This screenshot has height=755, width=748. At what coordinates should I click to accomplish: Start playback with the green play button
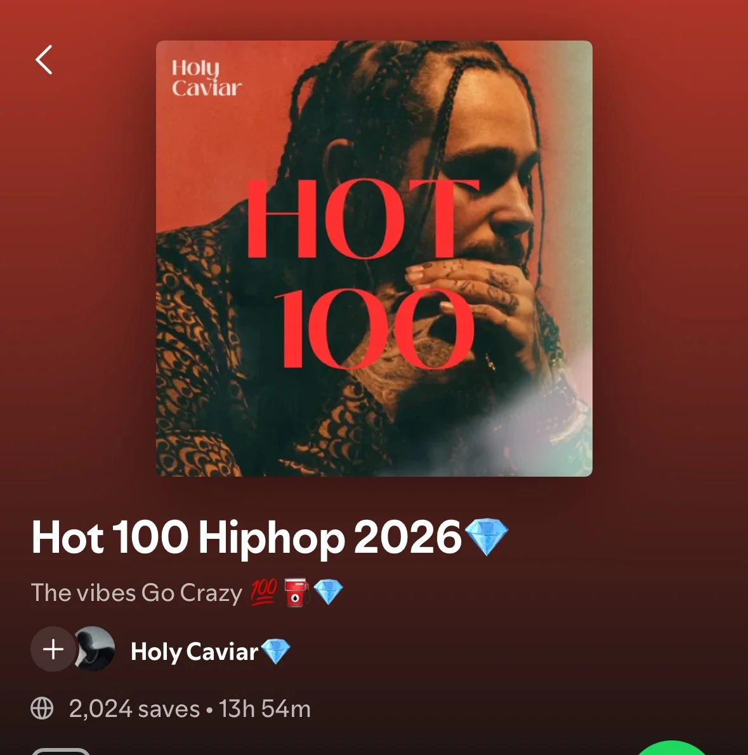tap(671, 748)
